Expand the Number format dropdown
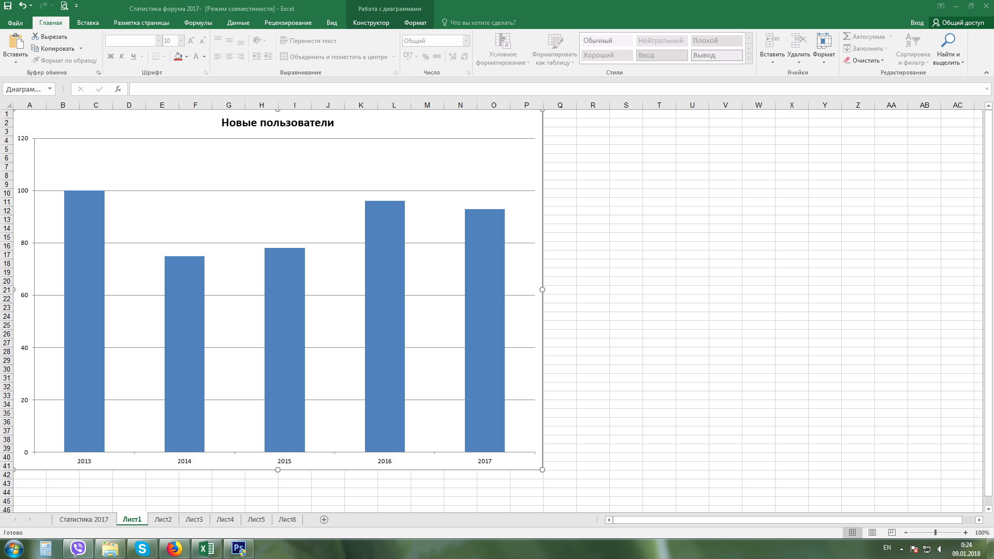 466,41
